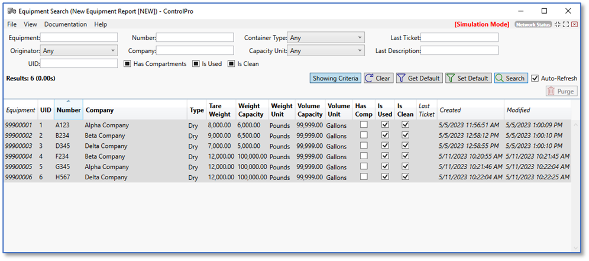Expand the Container Type dropdown
Image resolution: width=589 pixels, height=261 pixels.
pyautogui.click(x=326, y=38)
